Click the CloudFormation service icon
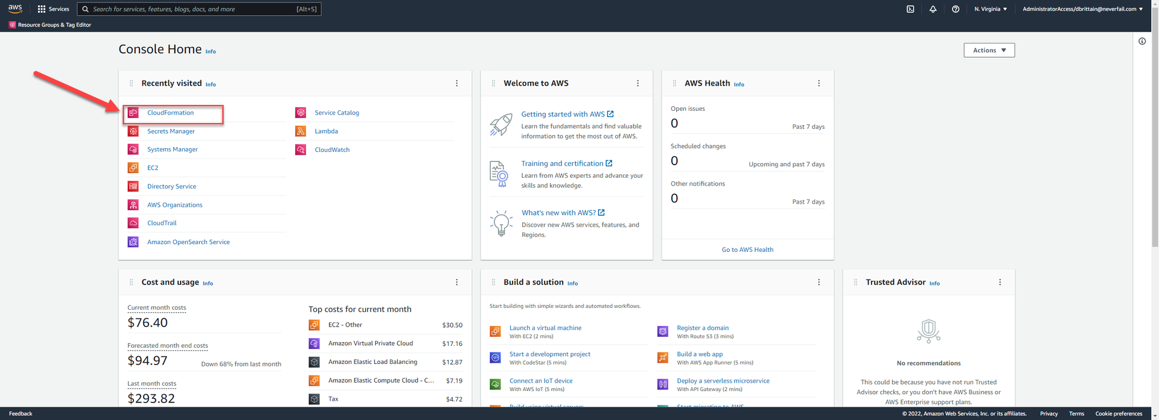The height and width of the screenshot is (420, 1159). coord(133,113)
